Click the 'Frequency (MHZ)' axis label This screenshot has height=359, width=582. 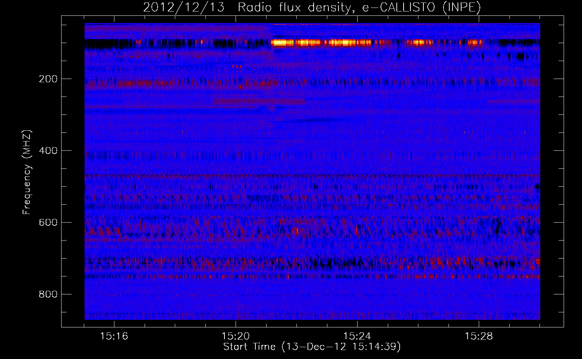(x=27, y=172)
